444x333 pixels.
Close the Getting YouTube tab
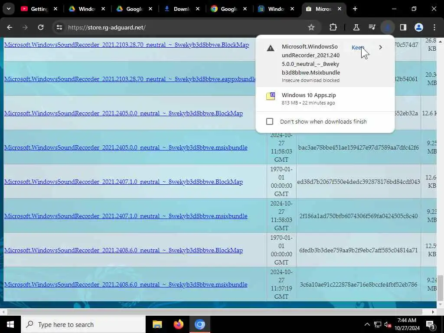pos(55,9)
